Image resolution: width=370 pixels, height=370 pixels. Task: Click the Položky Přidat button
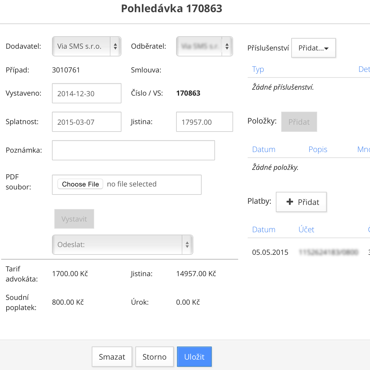(x=299, y=122)
